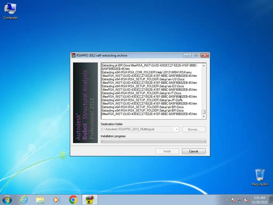Image resolution: width=273 pixels, height=205 pixels.
Task: Click the extraction log scroll-down arrow
Action: click(203, 116)
